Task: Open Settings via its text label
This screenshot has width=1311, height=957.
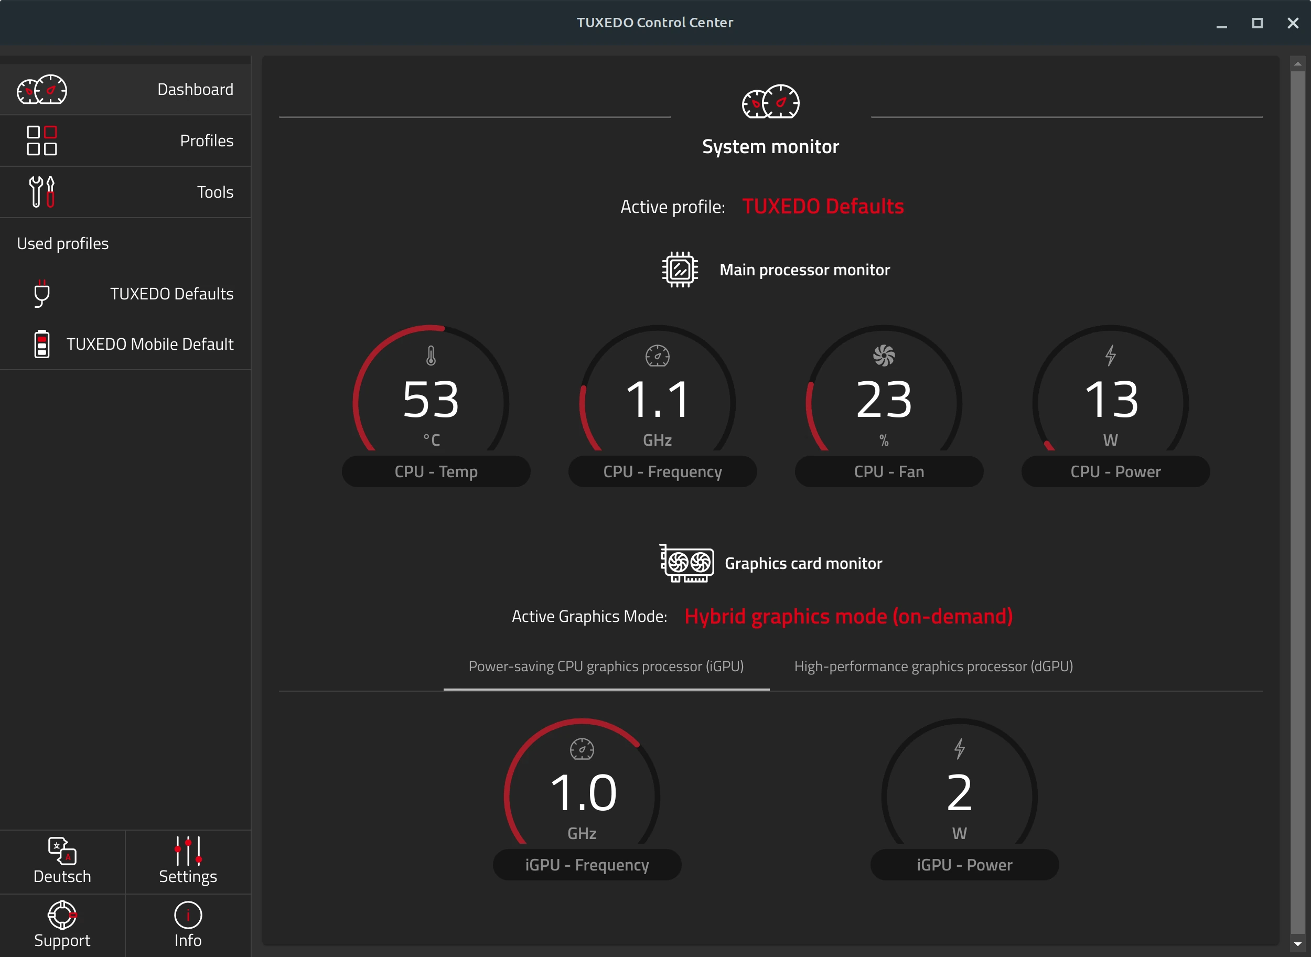Action: coord(188,877)
